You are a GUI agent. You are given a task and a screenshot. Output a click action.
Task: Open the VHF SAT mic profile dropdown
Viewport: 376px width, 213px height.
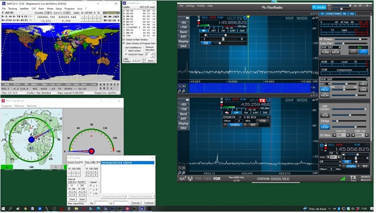tap(344, 79)
